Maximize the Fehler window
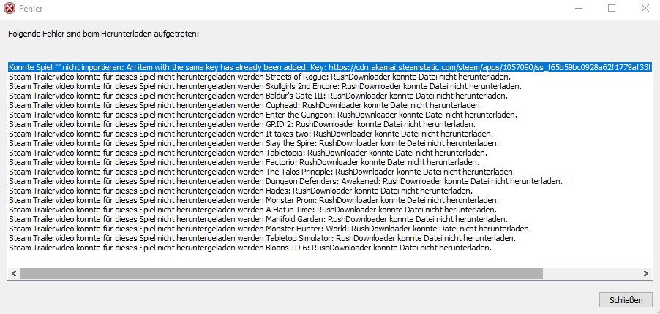This screenshot has height=314, width=660. point(612,9)
